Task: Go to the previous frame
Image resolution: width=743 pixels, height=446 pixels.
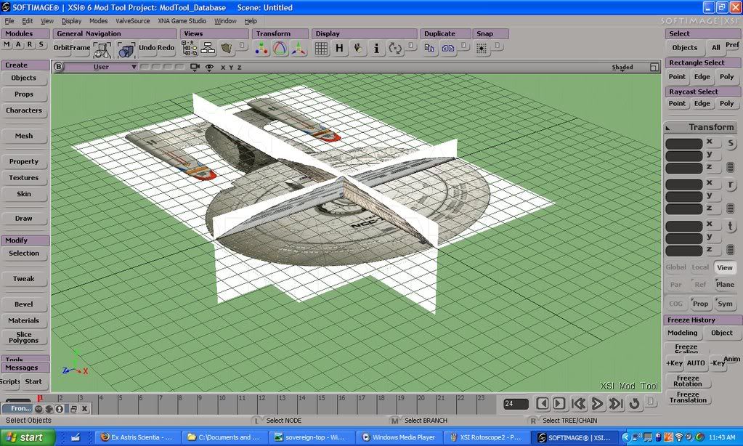Action: 543,403
